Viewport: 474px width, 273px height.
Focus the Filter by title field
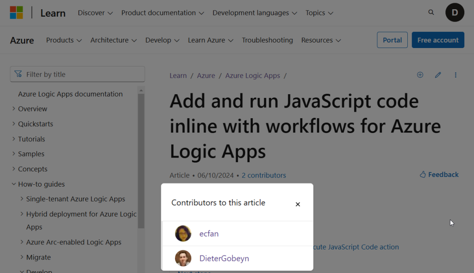[x=77, y=74]
